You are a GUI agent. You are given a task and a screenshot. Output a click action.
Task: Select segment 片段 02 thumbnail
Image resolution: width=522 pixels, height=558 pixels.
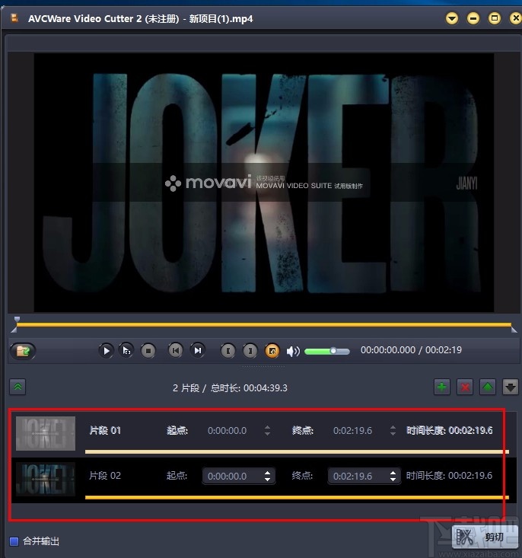[46, 479]
